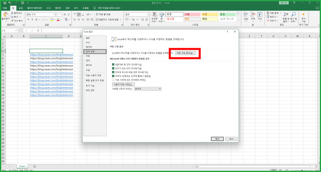
Task: Click the Undo arrow icon
Action: coord(10,3)
